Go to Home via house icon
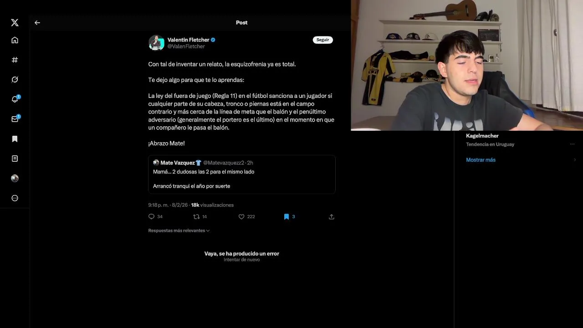Viewport: 583px width, 328px height. click(15, 40)
